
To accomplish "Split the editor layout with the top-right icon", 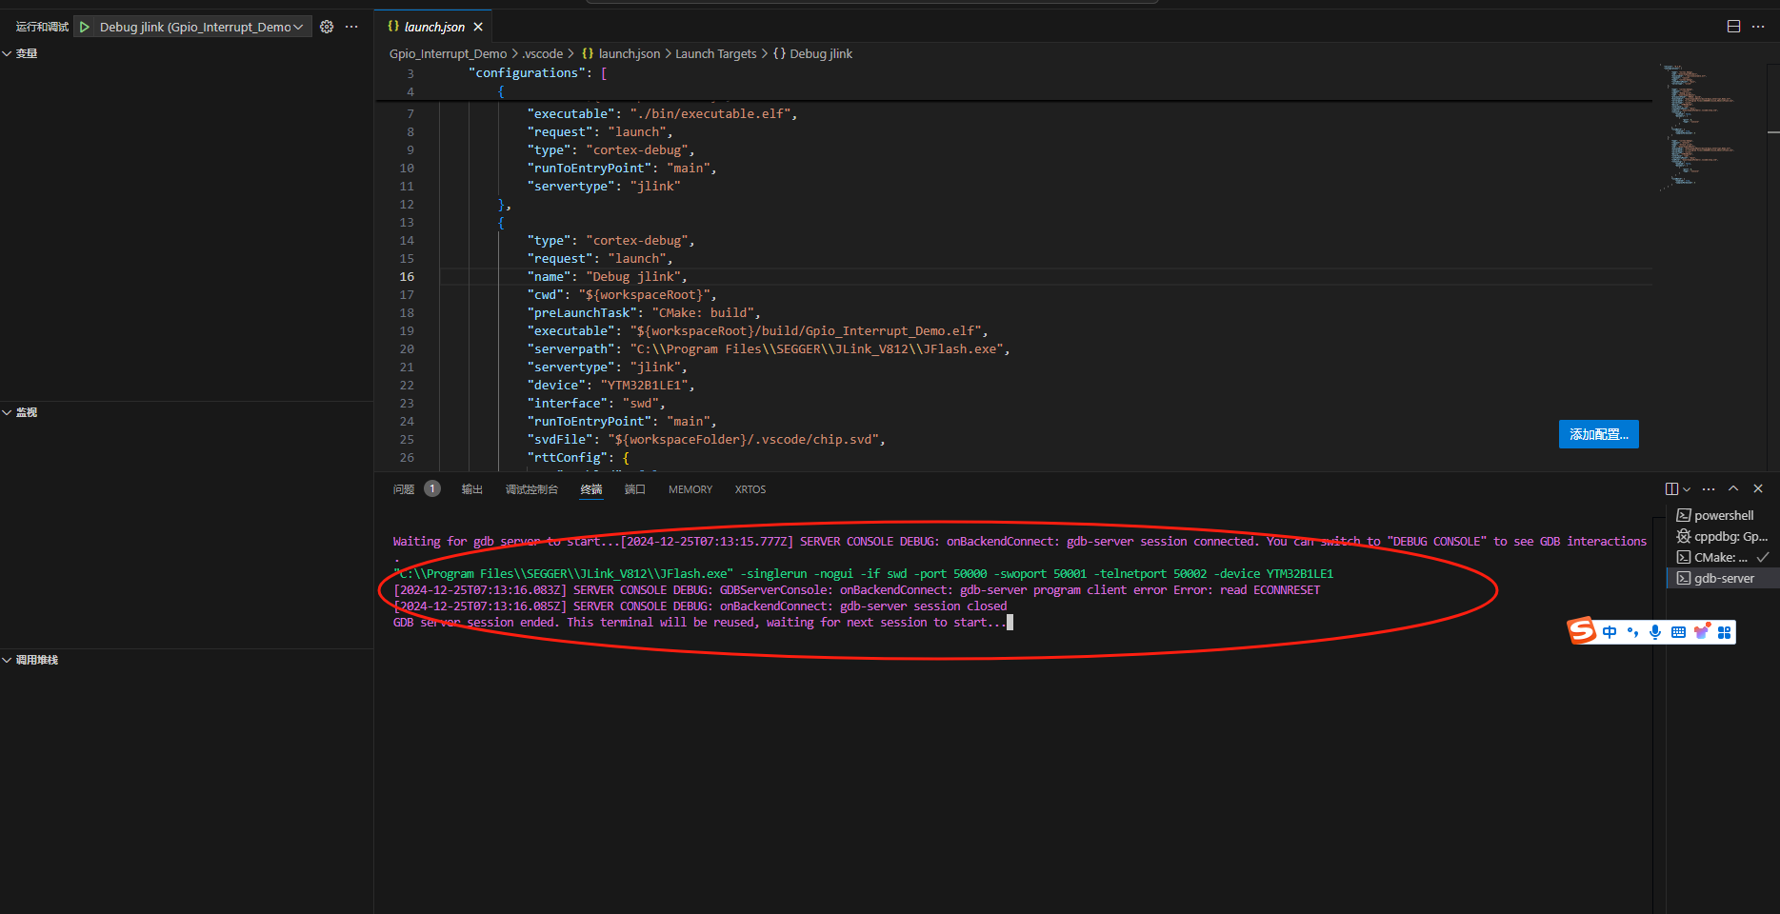I will [x=1733, y=27].
